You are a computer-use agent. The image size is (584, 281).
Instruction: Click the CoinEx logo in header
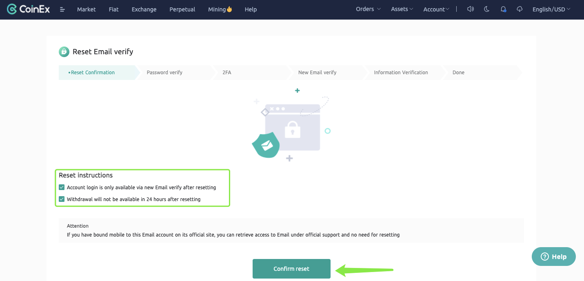[29, 9]
